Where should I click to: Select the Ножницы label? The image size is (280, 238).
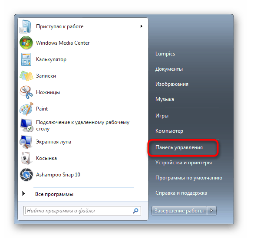(48, 92)
